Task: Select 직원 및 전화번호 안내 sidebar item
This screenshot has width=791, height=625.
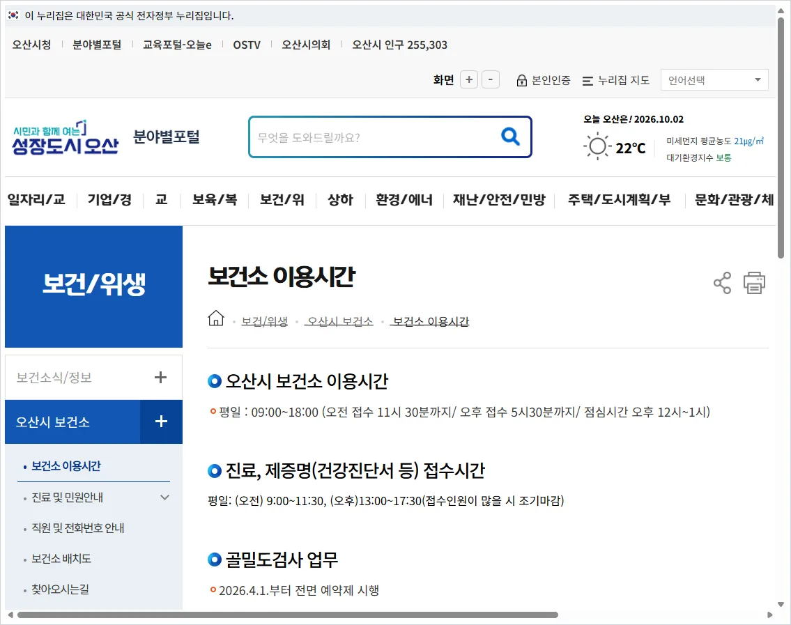Action: (77, 528)
